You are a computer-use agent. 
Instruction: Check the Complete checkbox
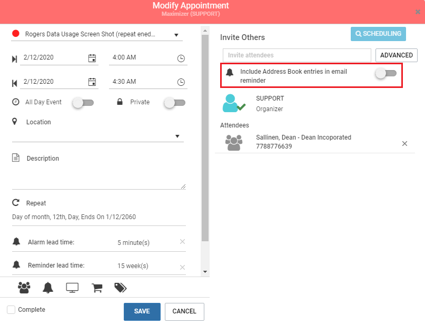point(11,310)
